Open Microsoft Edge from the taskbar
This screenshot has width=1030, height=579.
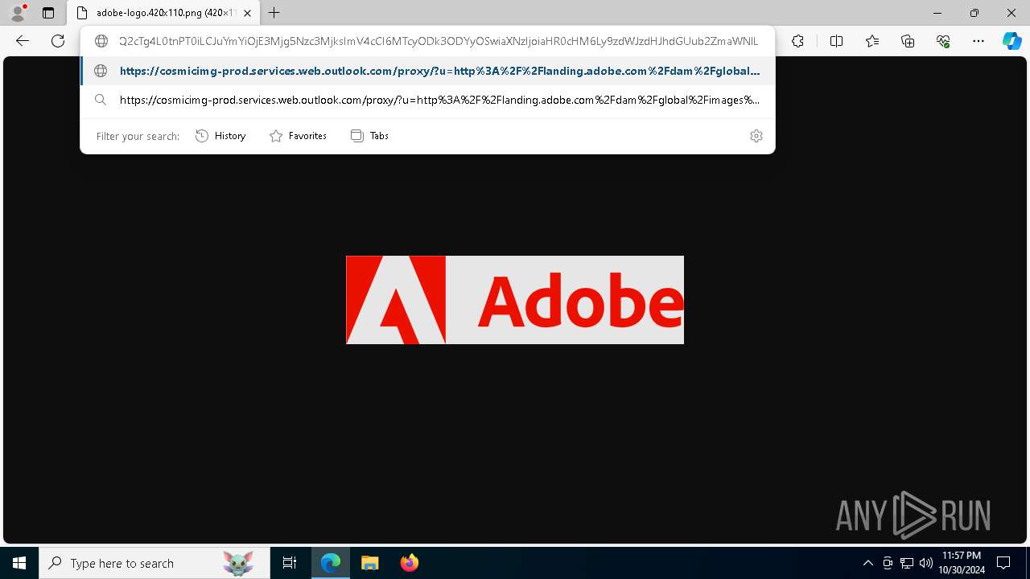(x=331, y=563)
